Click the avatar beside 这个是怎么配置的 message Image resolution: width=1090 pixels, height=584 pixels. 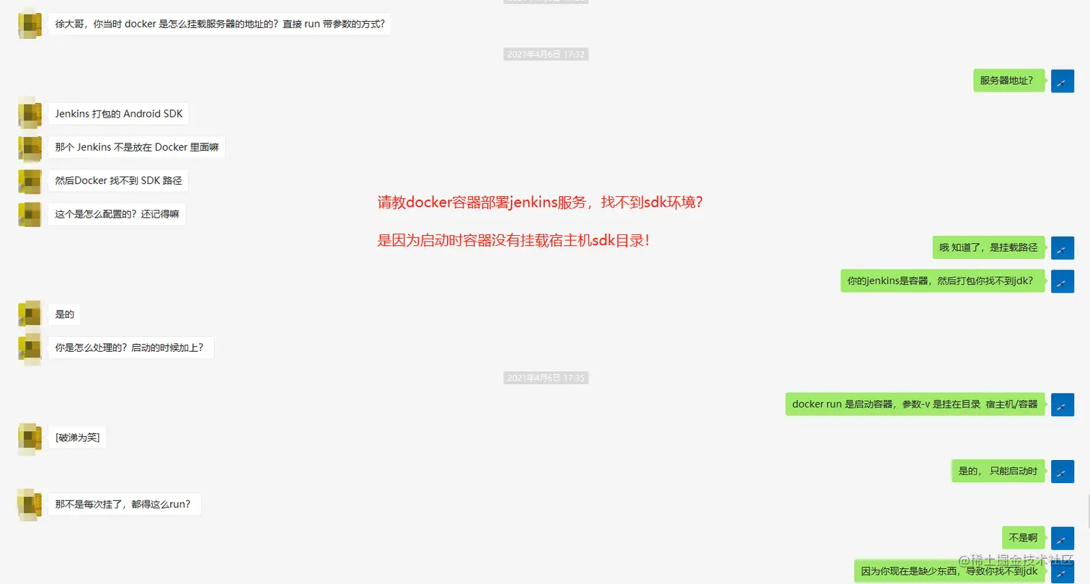(x=29, y=213)
